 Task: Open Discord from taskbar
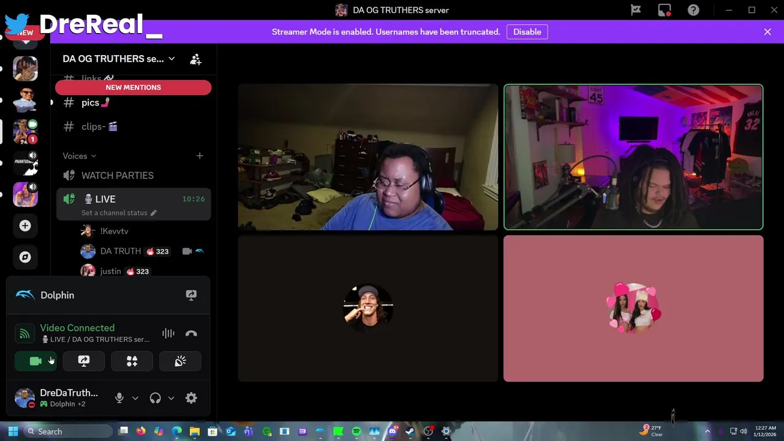392,432
